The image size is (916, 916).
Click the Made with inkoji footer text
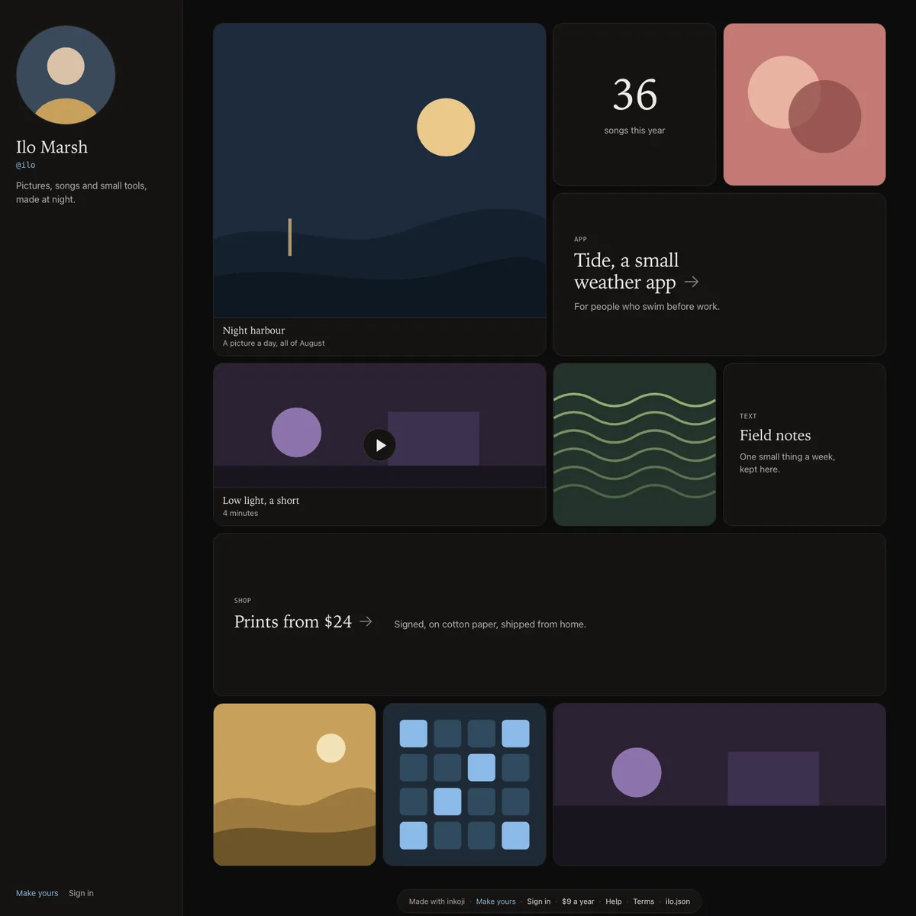click(437, 901)
